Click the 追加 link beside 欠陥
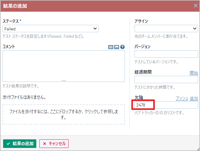The height and width of the screenshot is (151, 200). point(194,99)
